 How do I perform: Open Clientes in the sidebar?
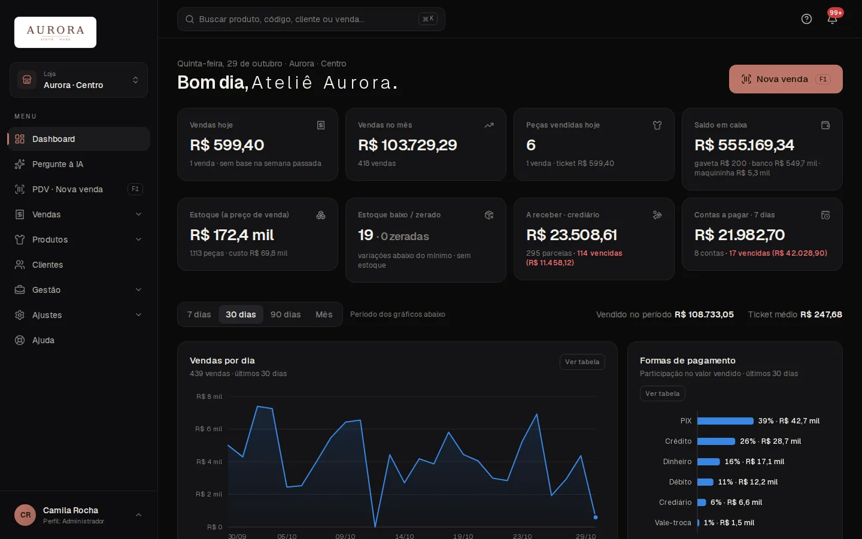coord(78,265)
